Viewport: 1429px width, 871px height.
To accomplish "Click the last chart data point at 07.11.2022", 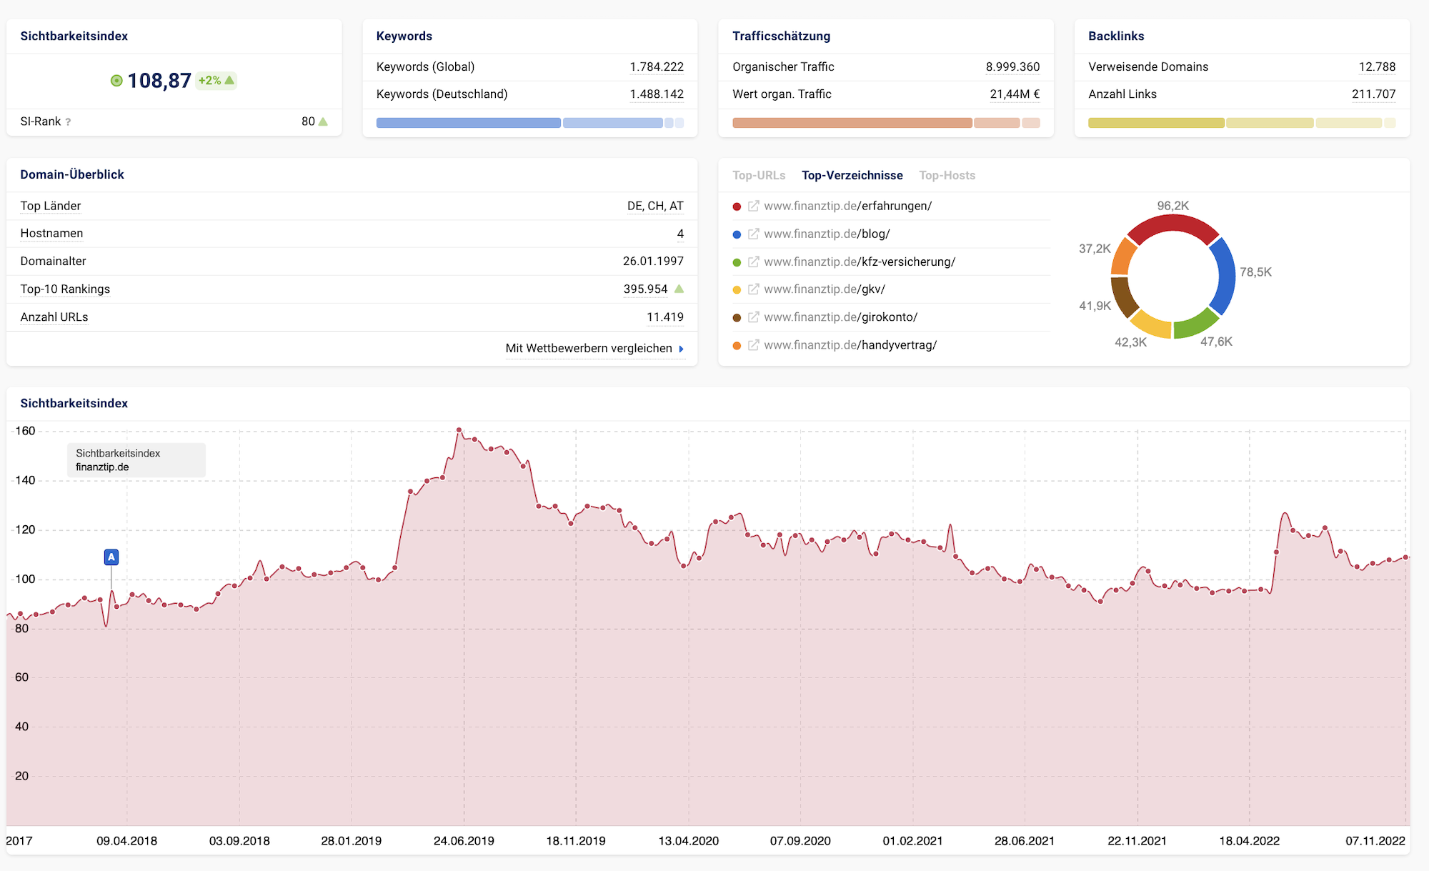I will (1406, 557).
